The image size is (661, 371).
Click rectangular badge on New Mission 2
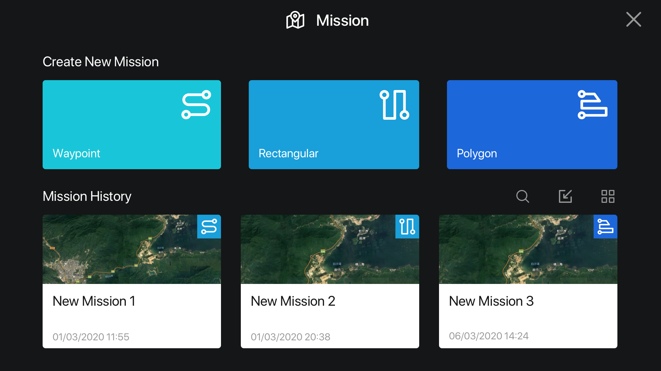point(407,227)
